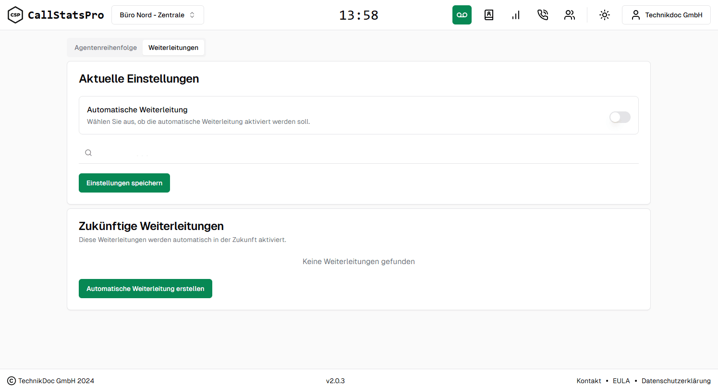
Task: Click Einstellungen speichern
Action: (x=124, y=182)
